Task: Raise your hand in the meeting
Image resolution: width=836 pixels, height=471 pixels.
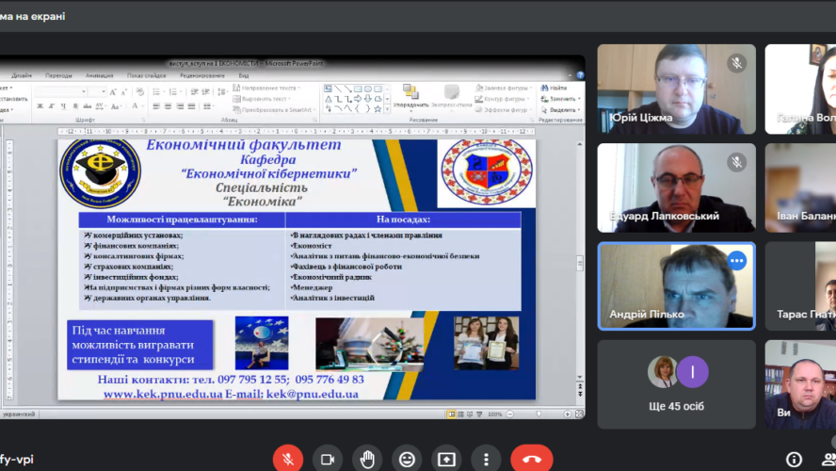Action: pos(367,460)
